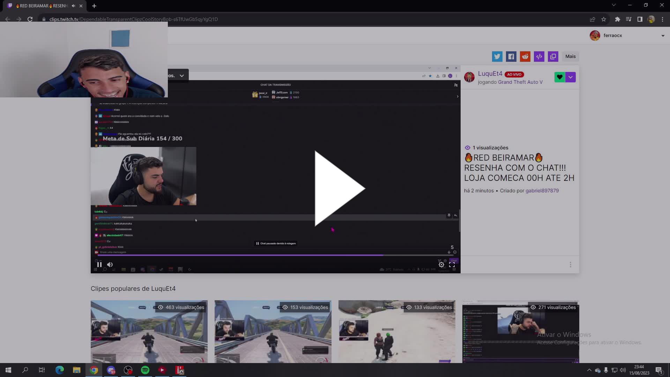Follow LuquEt4 with the heart button
This screenshot has width=670, height=377.
[x=559, y=77]
